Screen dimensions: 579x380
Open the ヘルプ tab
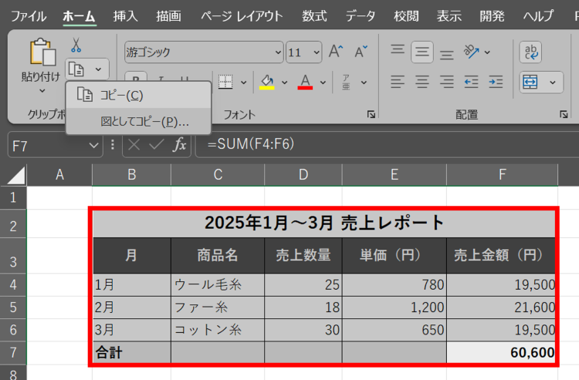[x=538, y=16]
